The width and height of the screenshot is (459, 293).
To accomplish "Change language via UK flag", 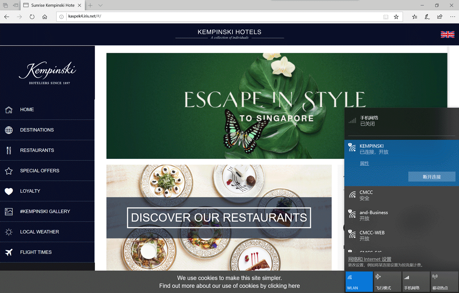I will pos(447,34).
